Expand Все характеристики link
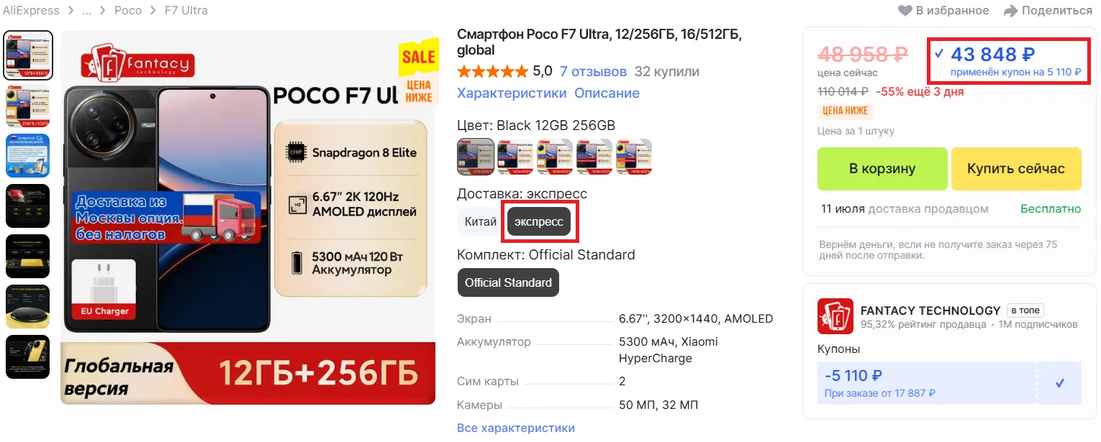This screenshot has width=1101, height=442. coord(515,428)
